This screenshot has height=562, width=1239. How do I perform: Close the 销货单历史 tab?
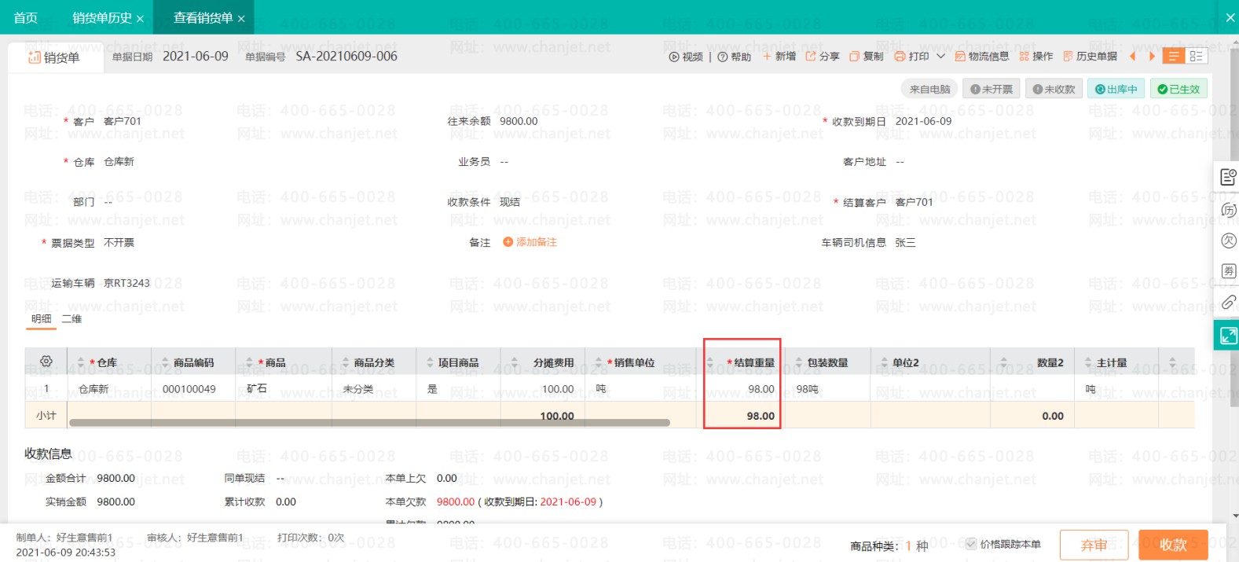[140, 19]
